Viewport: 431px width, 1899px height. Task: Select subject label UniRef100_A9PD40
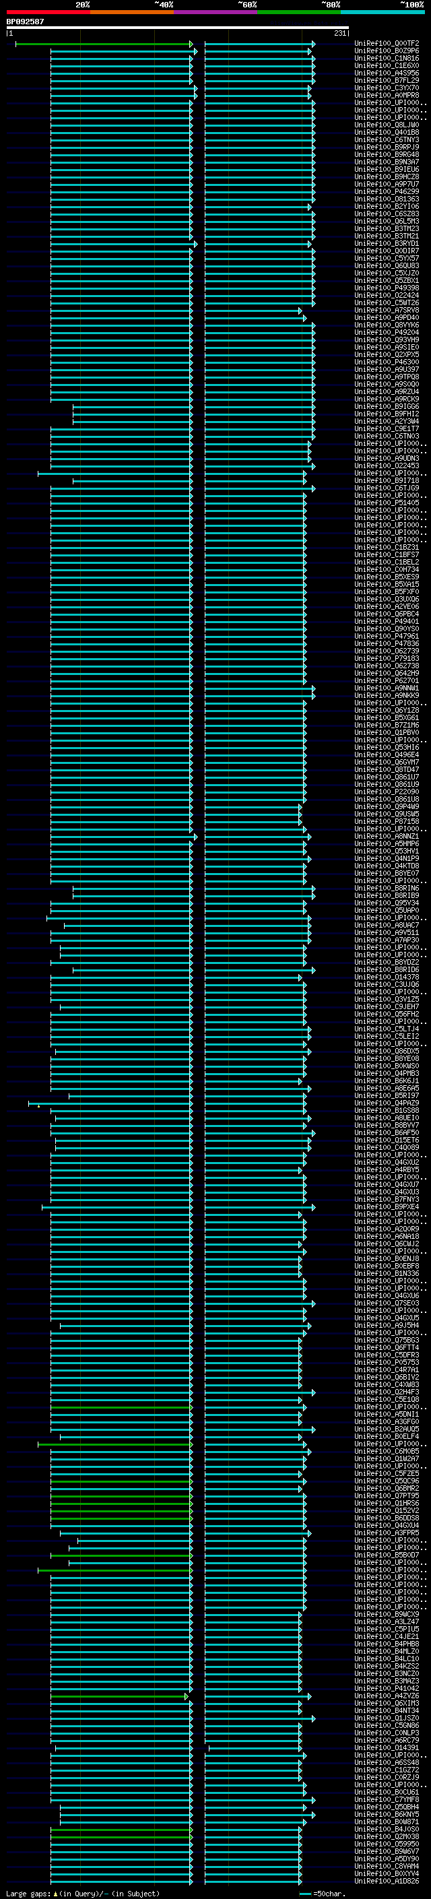pos(387,318)
